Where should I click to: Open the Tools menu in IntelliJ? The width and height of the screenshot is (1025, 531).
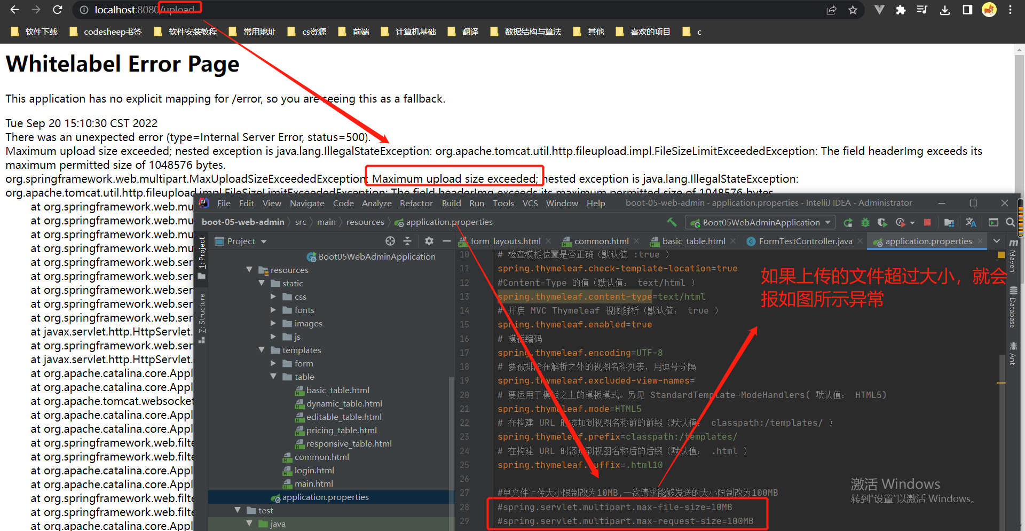tap(503, 204)
